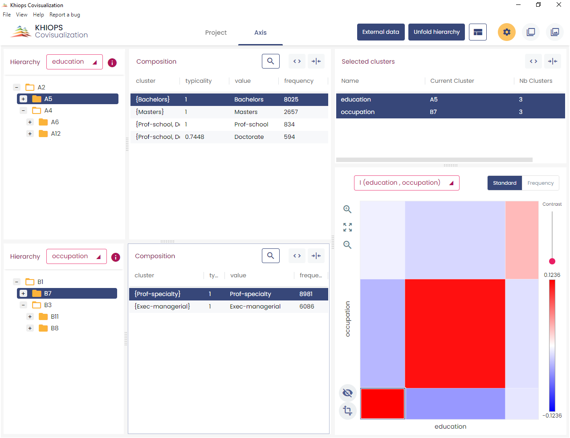Show info for the occupation hierarchy
The image size is (570, 438).
[115, 257]
